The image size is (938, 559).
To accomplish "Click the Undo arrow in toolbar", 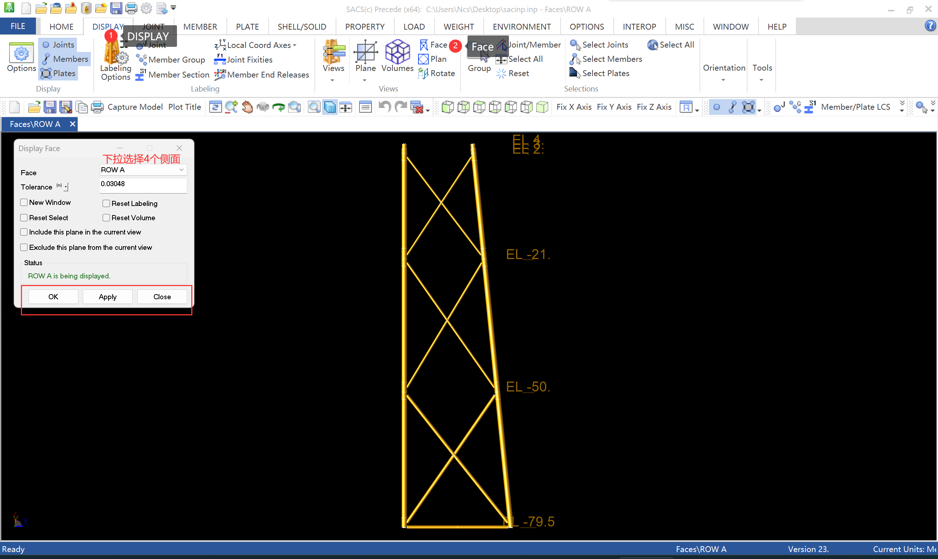I will click(x=384, y=107).
